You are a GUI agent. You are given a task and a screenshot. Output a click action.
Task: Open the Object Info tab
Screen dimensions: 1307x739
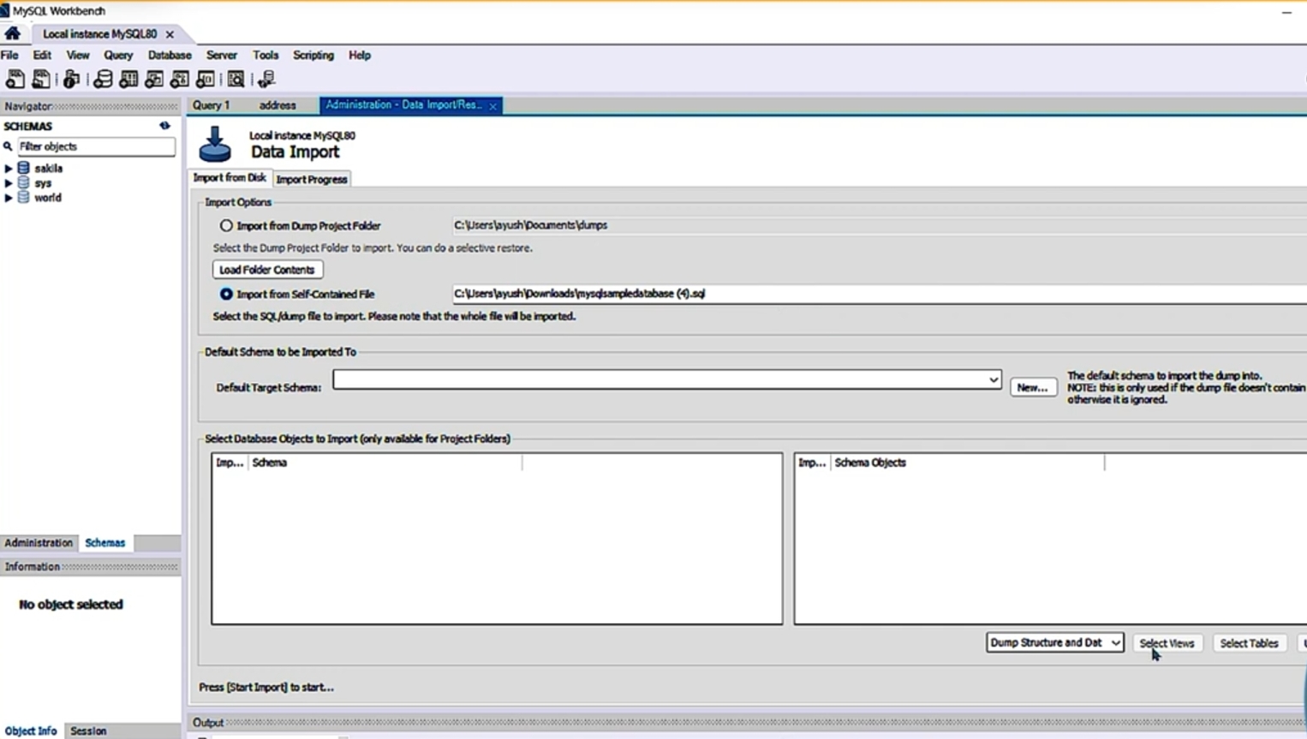[31, 731]
